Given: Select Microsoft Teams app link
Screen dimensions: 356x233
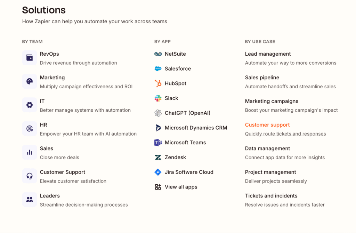Looking at the screenshot, I should pyautogui.click(x=185, y=143).
